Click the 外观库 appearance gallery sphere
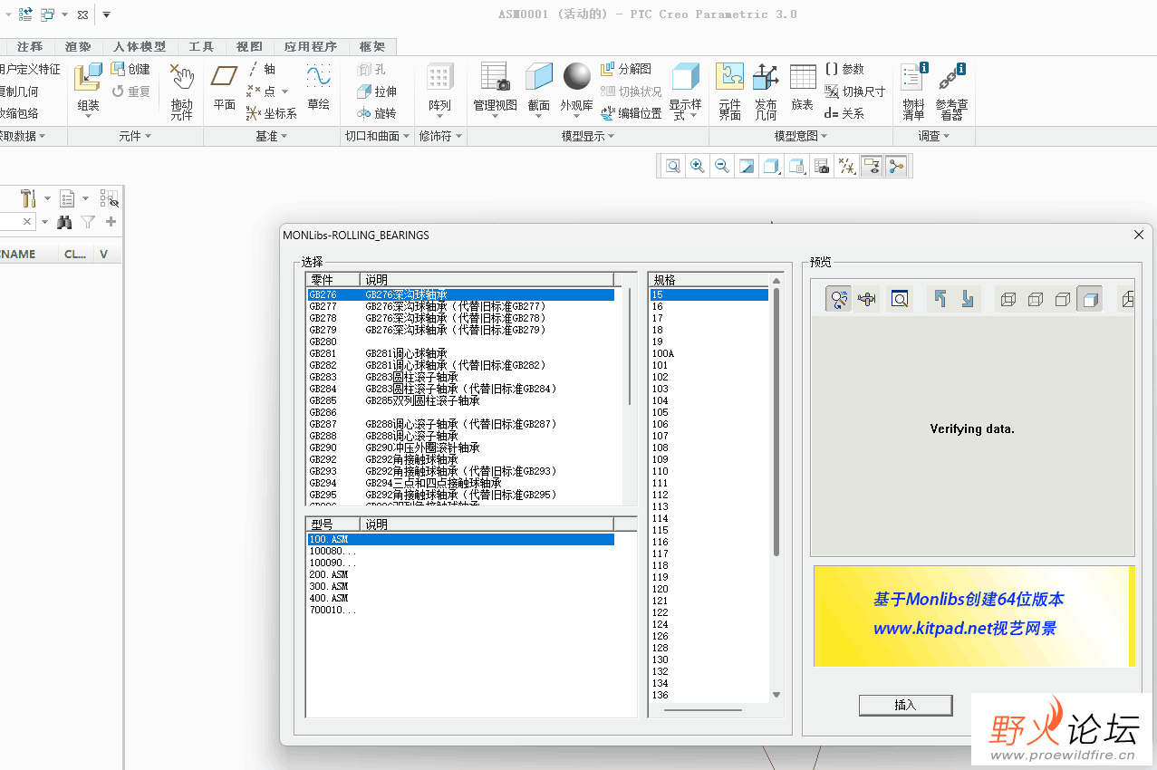This screenshot has width=1157, height=770. [x=576, y=76]
